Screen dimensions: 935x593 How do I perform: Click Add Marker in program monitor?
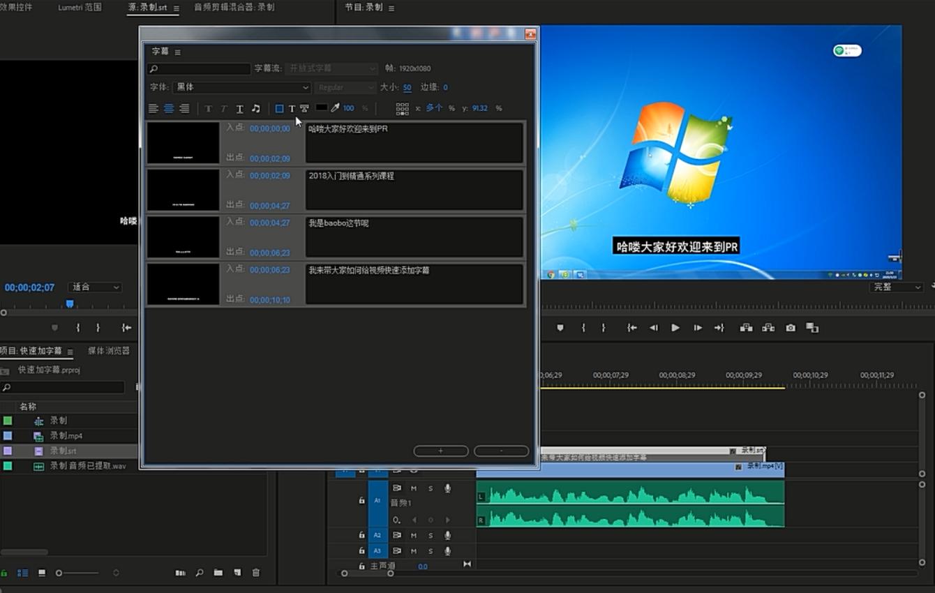pyautogui.click(x=560, y=328)
